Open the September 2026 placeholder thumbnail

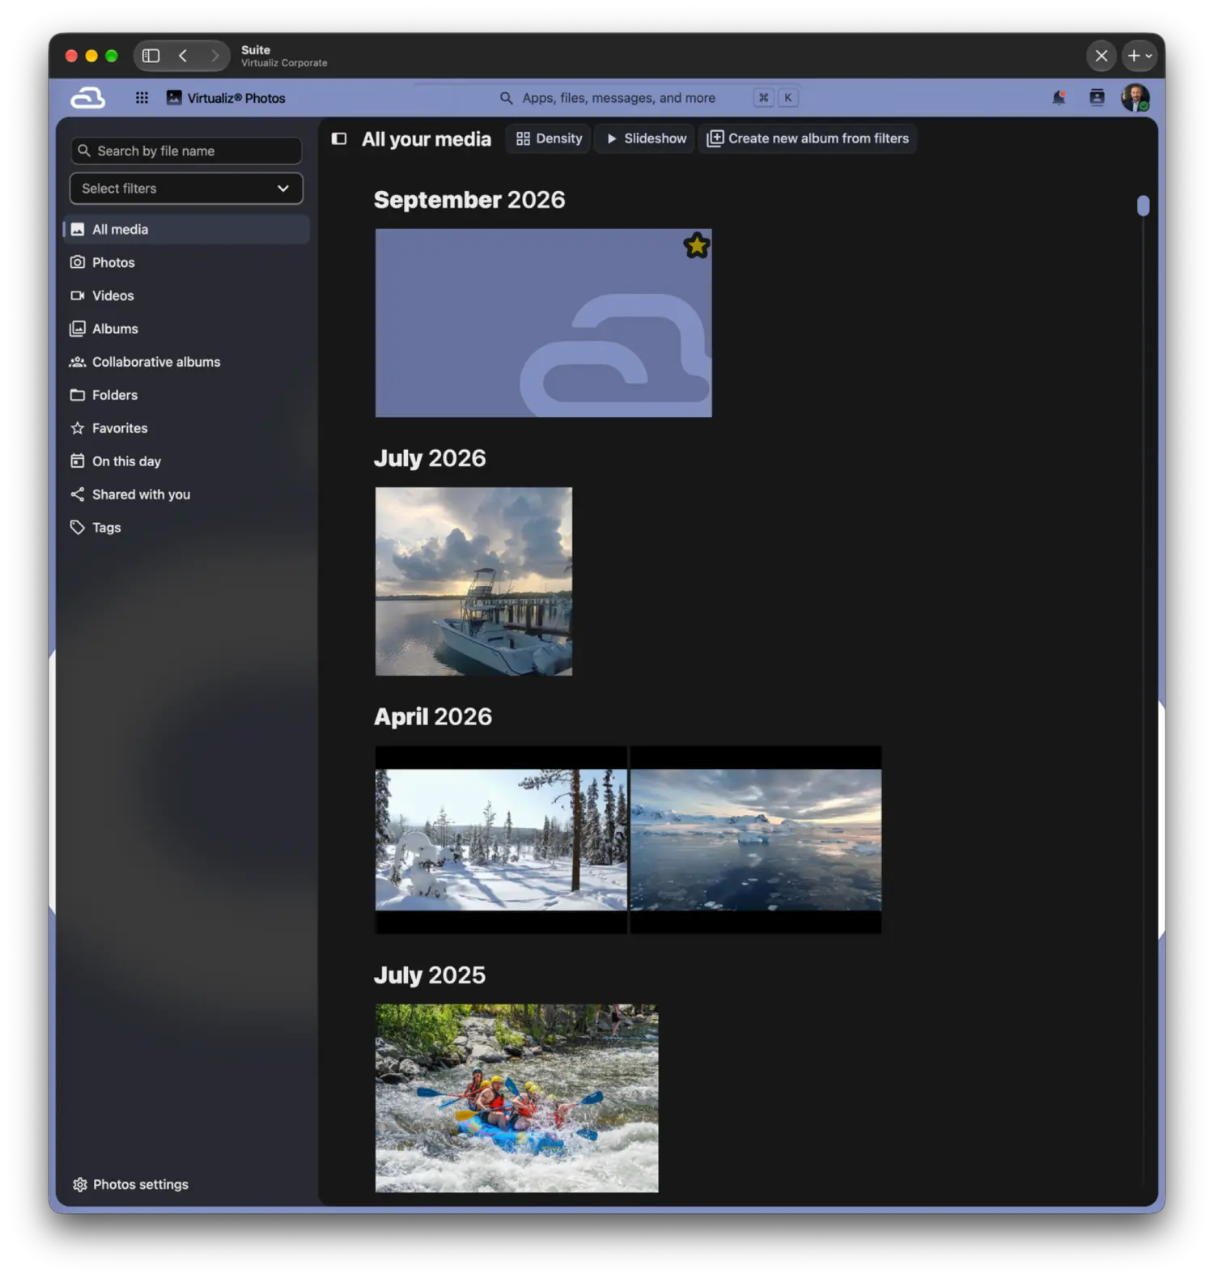543,323
